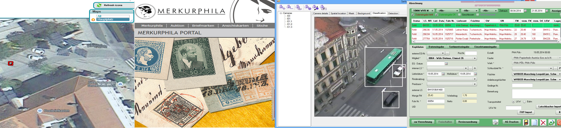Select camera E1.2 in the Cameras tree

[290, 24]
